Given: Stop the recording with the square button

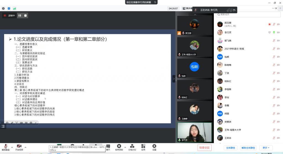Looking at the screenshot, I should click(x=25, y=15).
